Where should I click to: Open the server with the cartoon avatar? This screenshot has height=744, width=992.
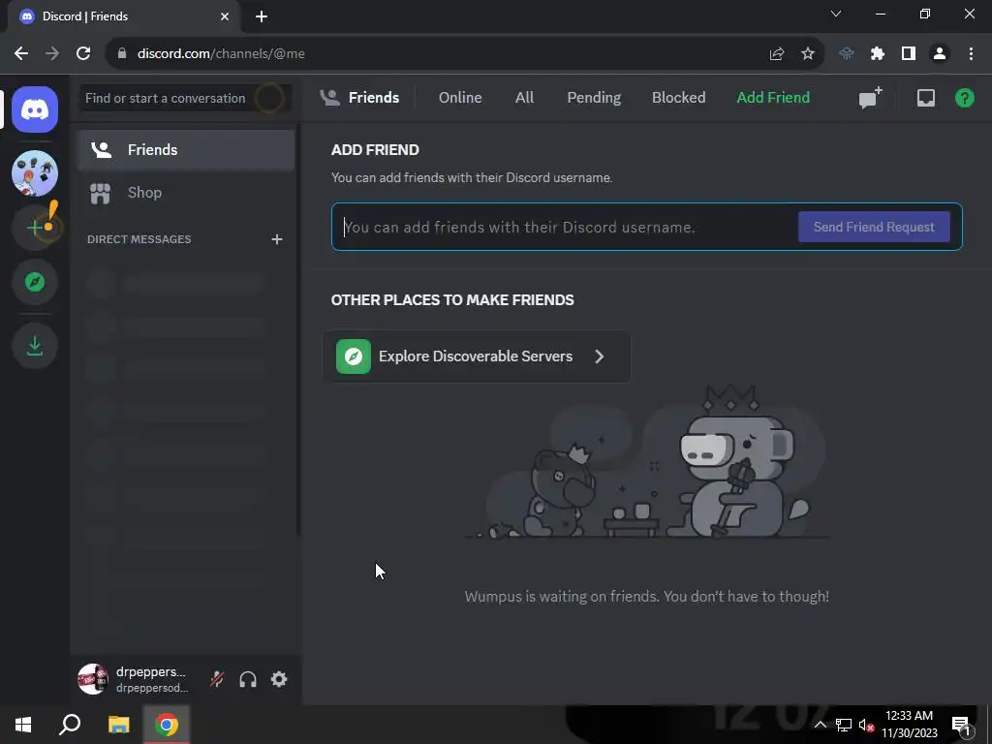pos(35,173)
